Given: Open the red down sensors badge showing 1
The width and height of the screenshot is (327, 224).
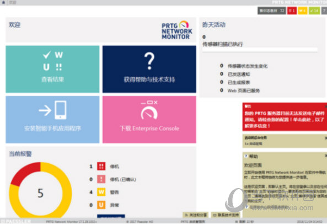Looking at the screenshot, I should [292, 10].
